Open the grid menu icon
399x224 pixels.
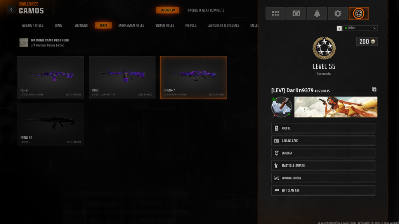[x=275, y=14]
